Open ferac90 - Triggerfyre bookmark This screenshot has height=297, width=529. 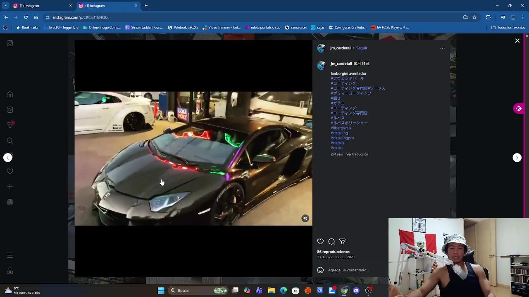(x=60, y=28)
